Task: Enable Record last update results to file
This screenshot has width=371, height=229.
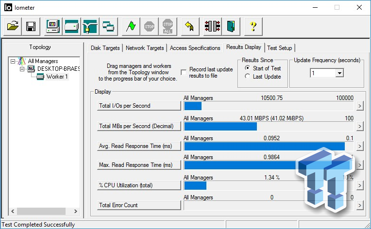Action: tap(184, 72)
